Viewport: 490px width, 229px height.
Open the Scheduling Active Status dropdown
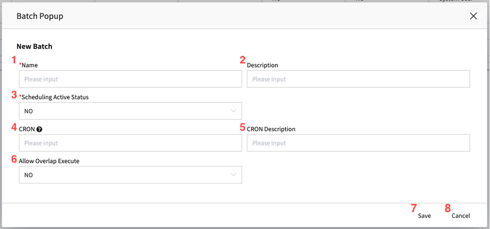point(130,111)
